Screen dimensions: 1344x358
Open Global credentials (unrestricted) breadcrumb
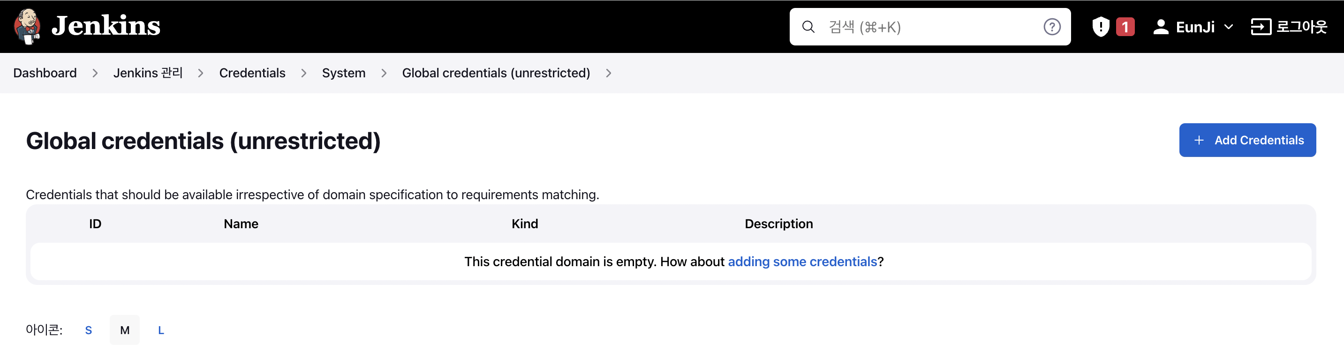click(496, 73)
